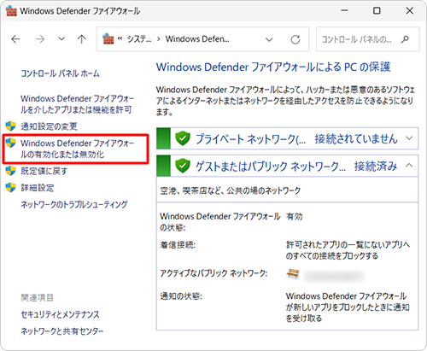Minimize the Windows Defender ファイアウォール window

tap(344, 11)
